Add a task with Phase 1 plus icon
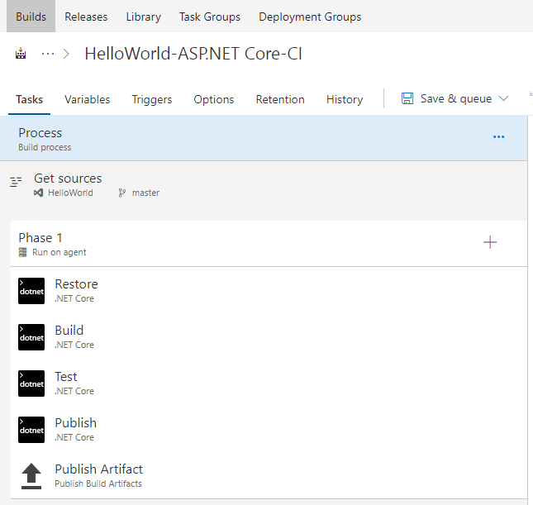 tap(490, 242)
